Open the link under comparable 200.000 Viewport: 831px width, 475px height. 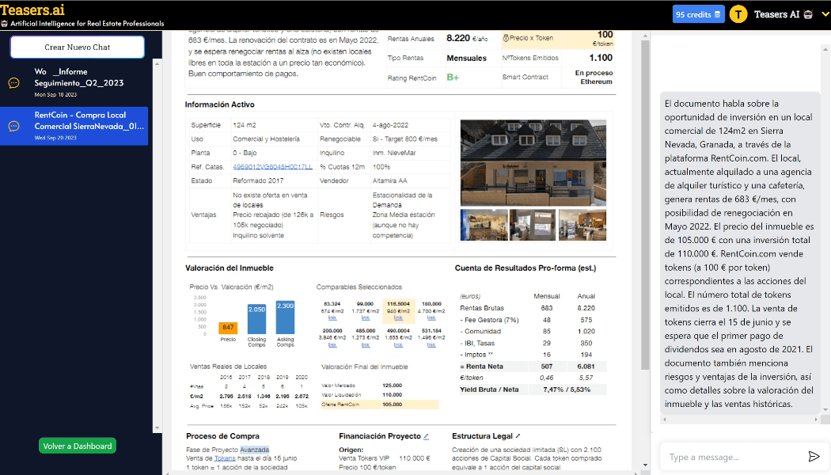click(x=332, y=345)
